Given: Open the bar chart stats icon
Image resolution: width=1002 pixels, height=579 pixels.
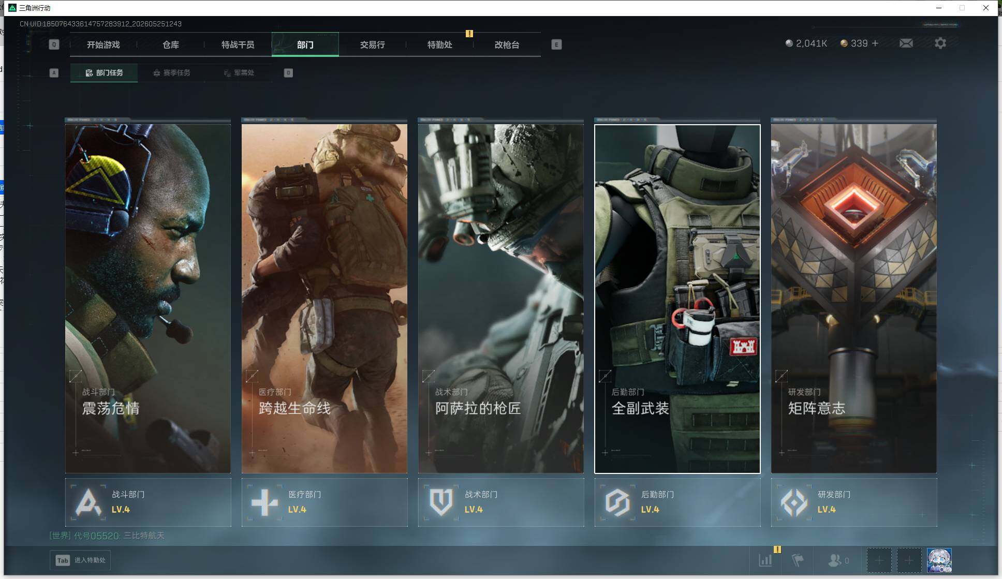Looking at the screenshot, I should click(x=765, y=560).
